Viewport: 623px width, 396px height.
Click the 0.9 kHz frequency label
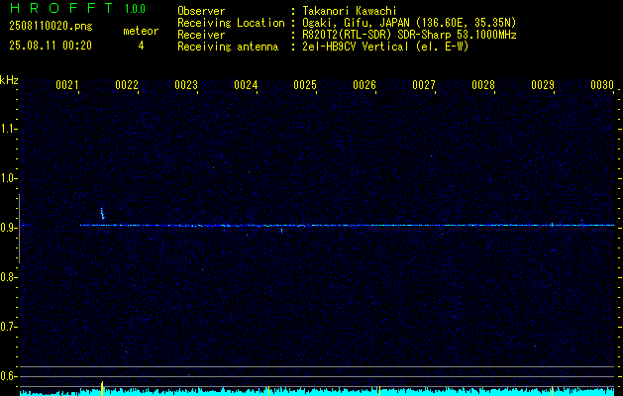[8, 228]
